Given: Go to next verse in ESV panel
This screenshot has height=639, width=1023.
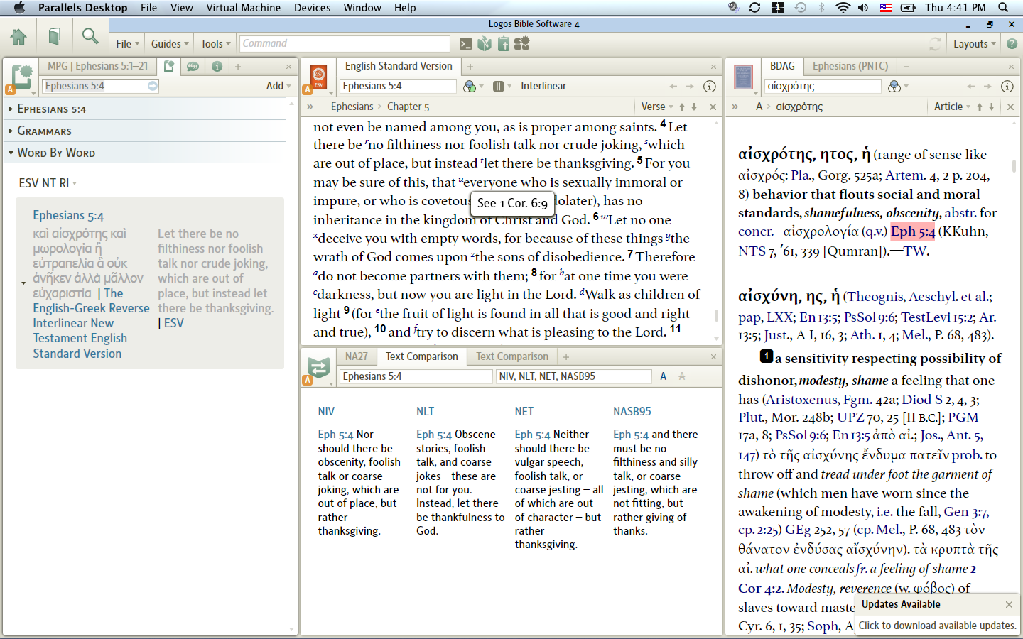Looking at the screenshot, I should [x=694, y=107].
